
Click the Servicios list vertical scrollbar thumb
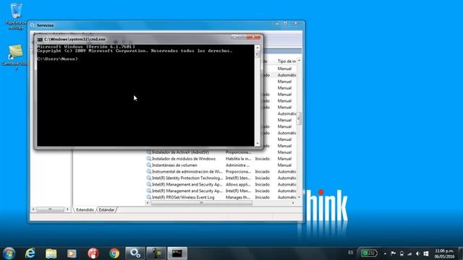click(299, 118)
